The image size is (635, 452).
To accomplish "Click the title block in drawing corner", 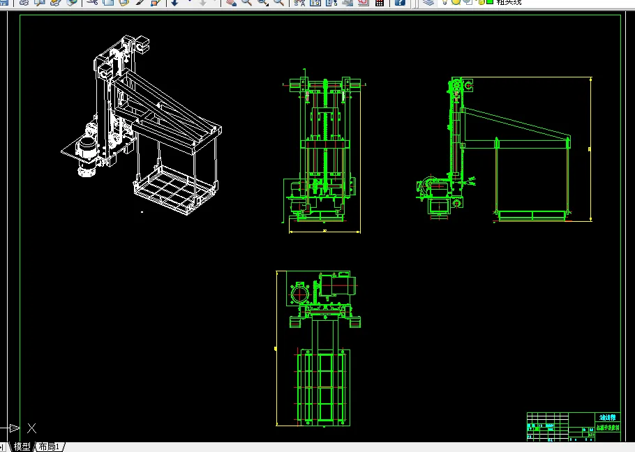I will point(574,426).
